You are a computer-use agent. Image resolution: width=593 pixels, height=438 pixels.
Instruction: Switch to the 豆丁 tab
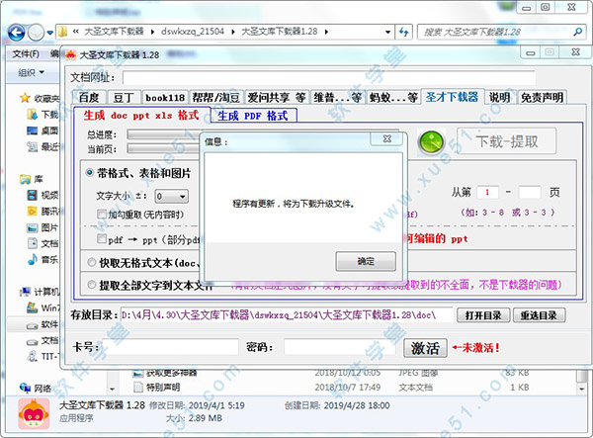(125, 98)
